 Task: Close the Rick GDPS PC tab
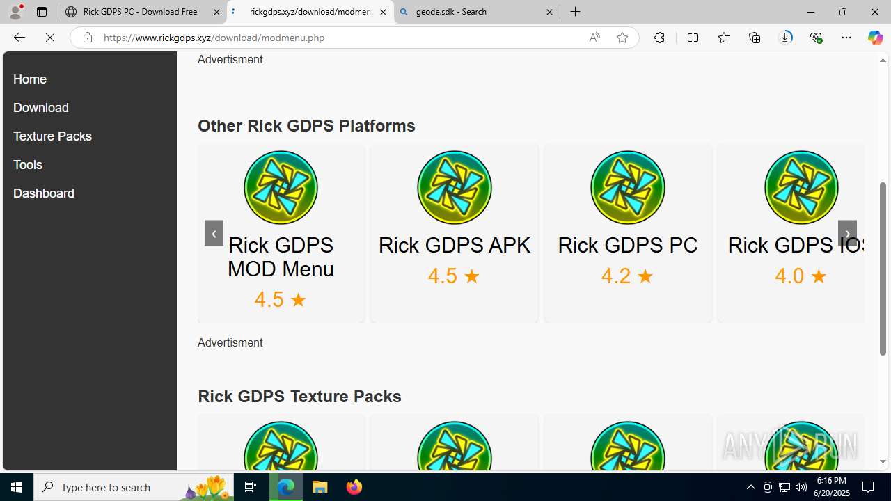tap(216, 12)
